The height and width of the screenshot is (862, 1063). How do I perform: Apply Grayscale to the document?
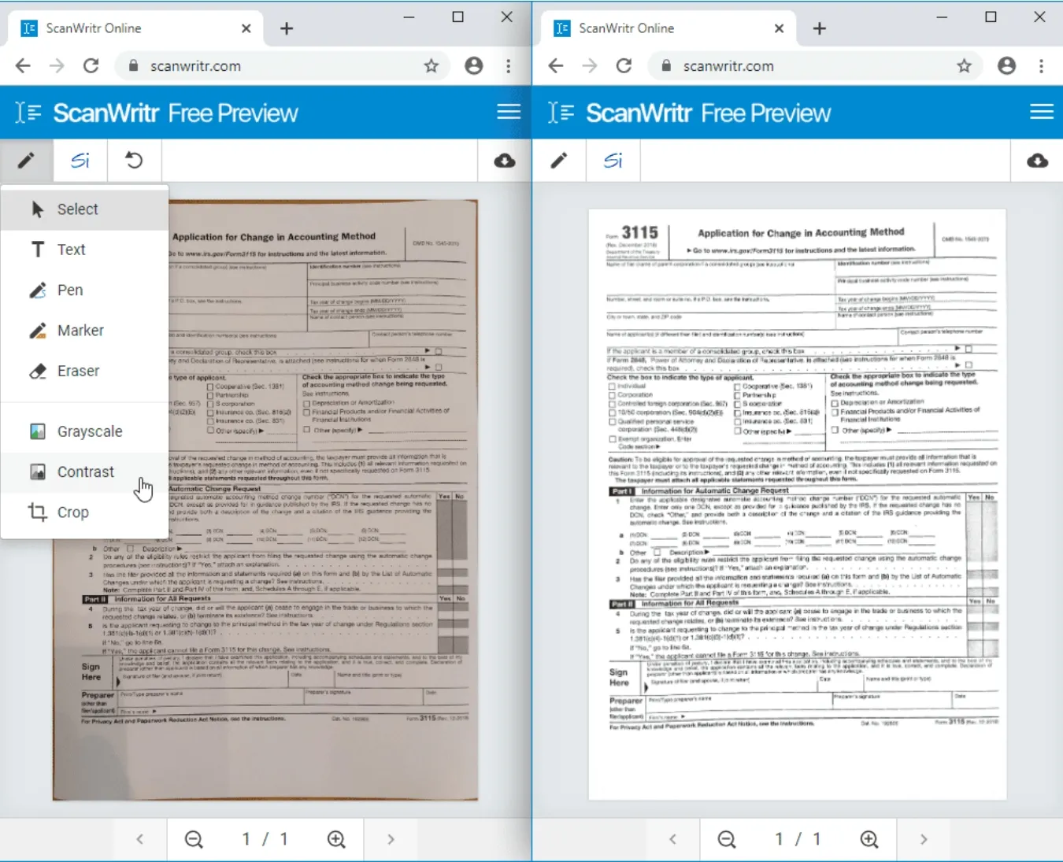click(x=89, y=431)
